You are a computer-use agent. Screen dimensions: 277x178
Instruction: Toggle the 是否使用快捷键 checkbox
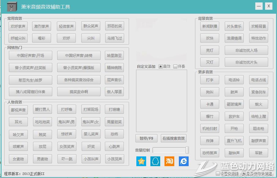point(244,174)
